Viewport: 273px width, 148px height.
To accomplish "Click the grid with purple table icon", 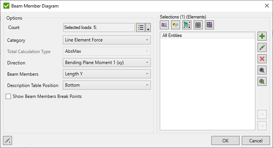I will click(x=209, y=25).
